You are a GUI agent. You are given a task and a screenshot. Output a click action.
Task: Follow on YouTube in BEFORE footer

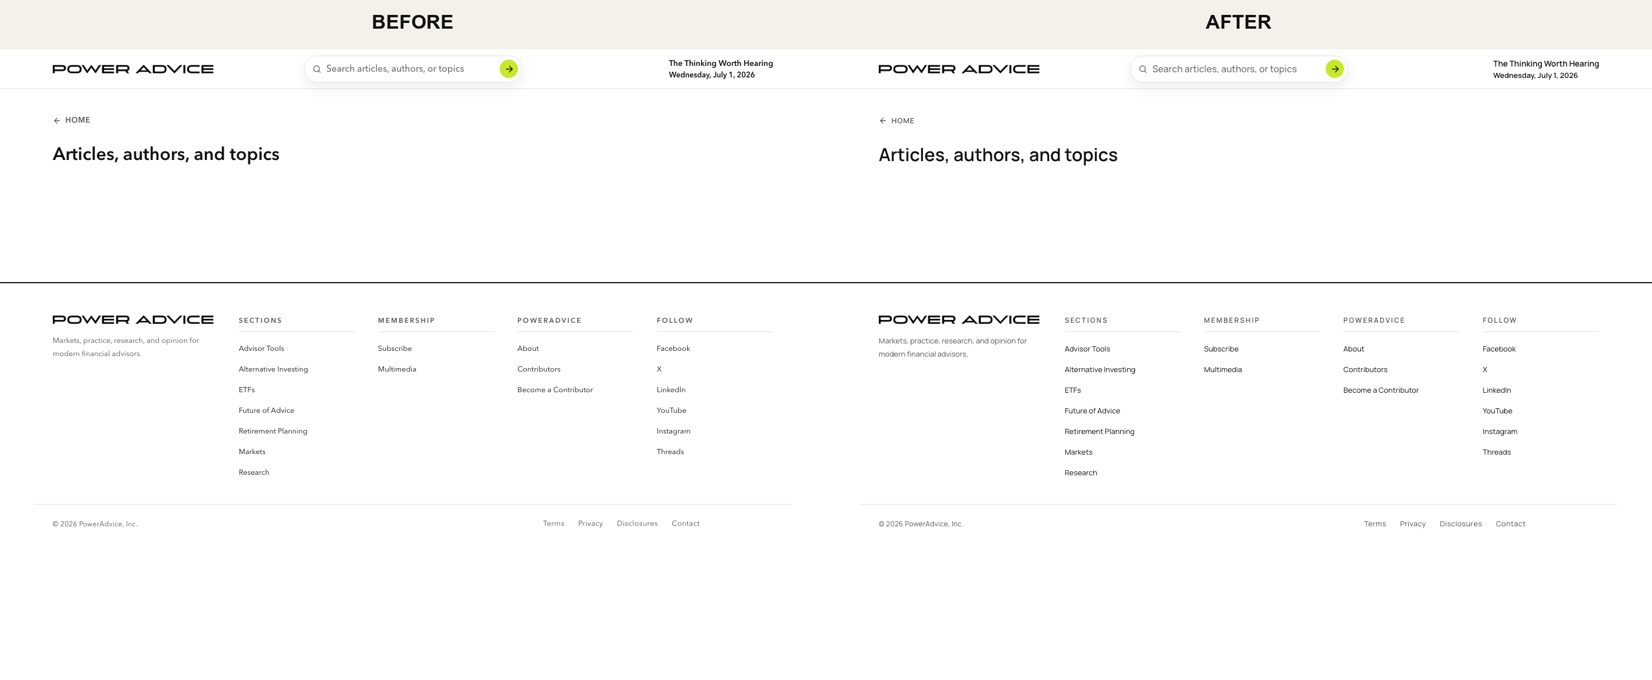(672, 410)
